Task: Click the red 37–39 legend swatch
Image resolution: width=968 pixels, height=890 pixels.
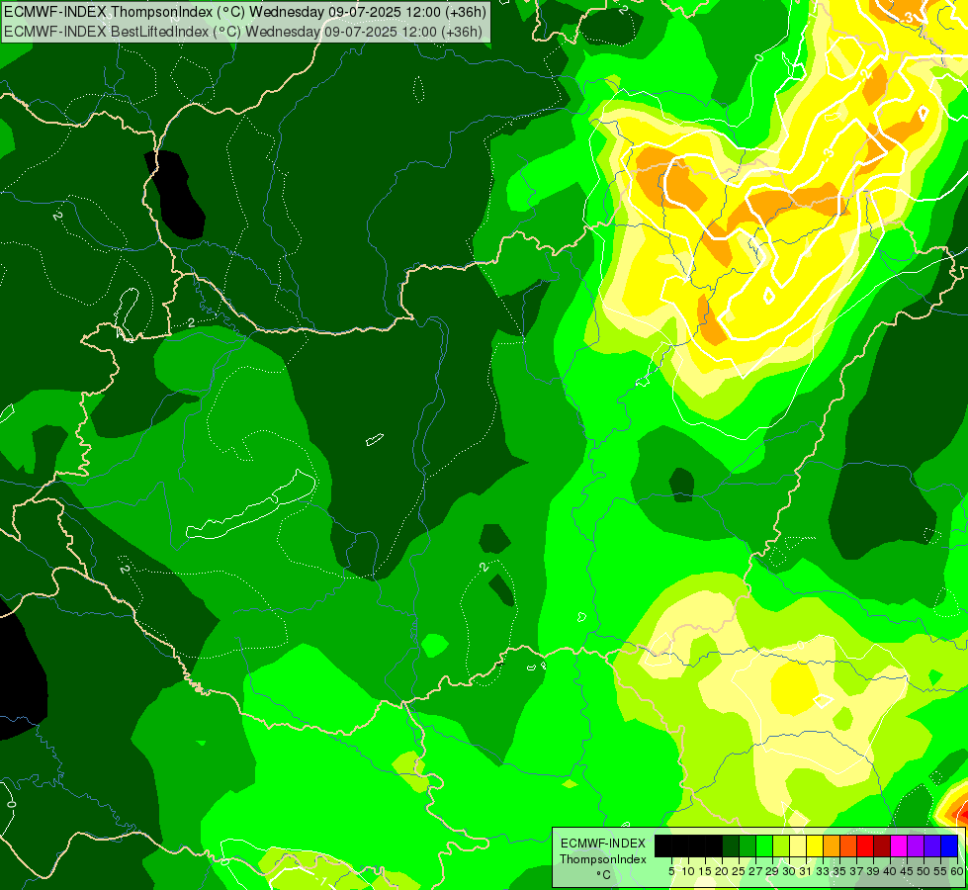Action: coord(864,846)
